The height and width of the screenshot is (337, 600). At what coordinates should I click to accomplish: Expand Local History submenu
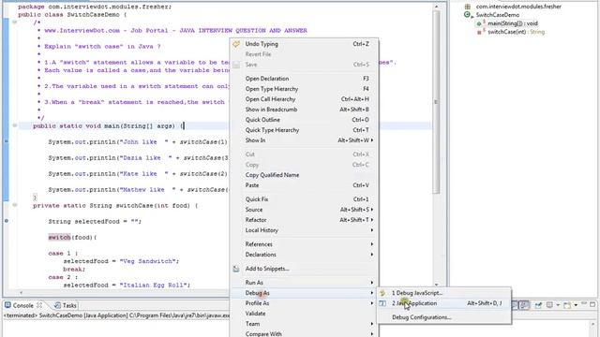(x=304, y=230)
